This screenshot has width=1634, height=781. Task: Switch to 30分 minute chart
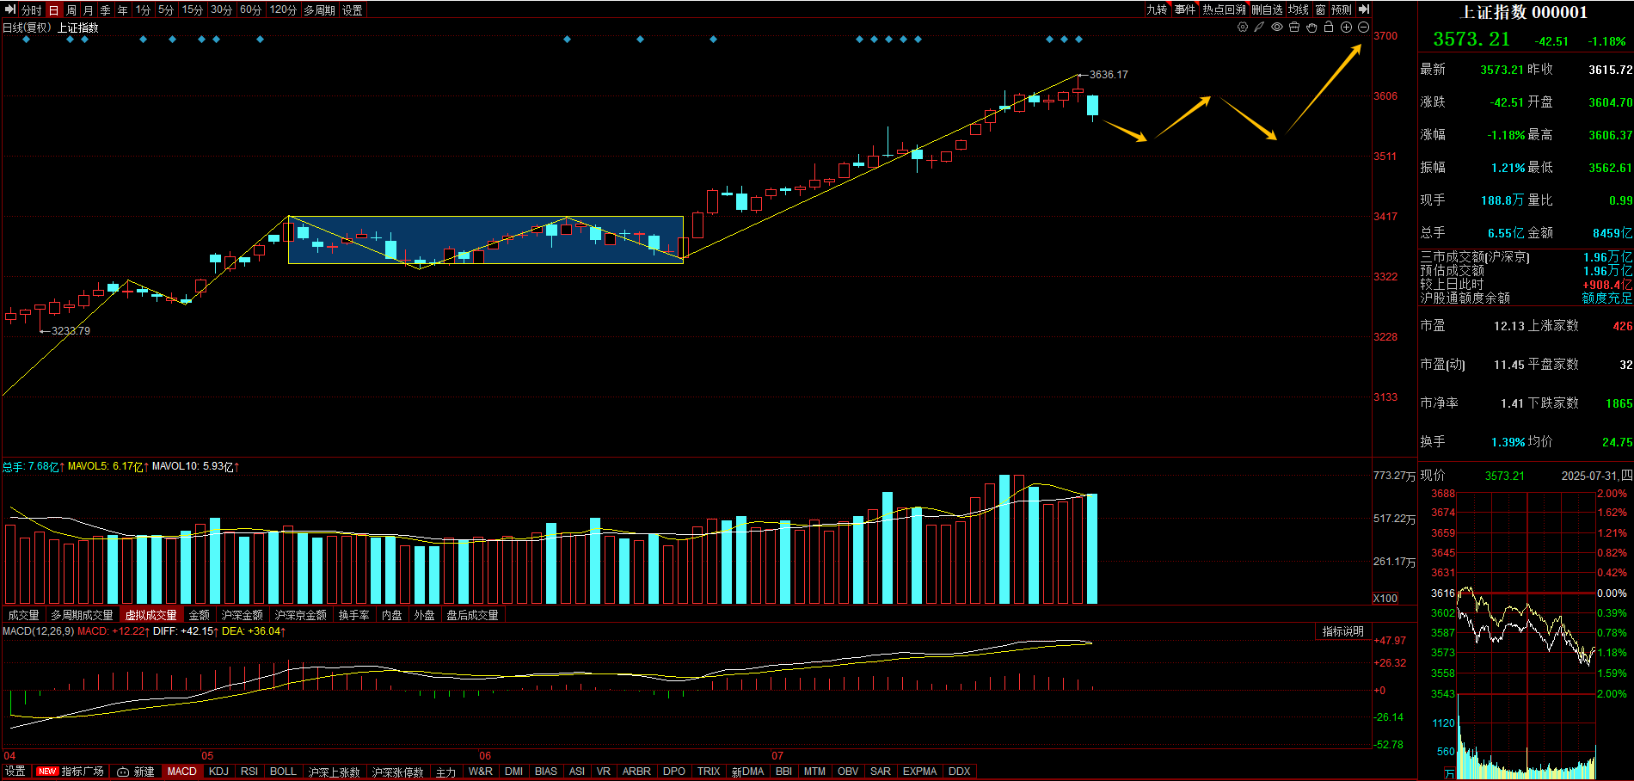(222, 10)
